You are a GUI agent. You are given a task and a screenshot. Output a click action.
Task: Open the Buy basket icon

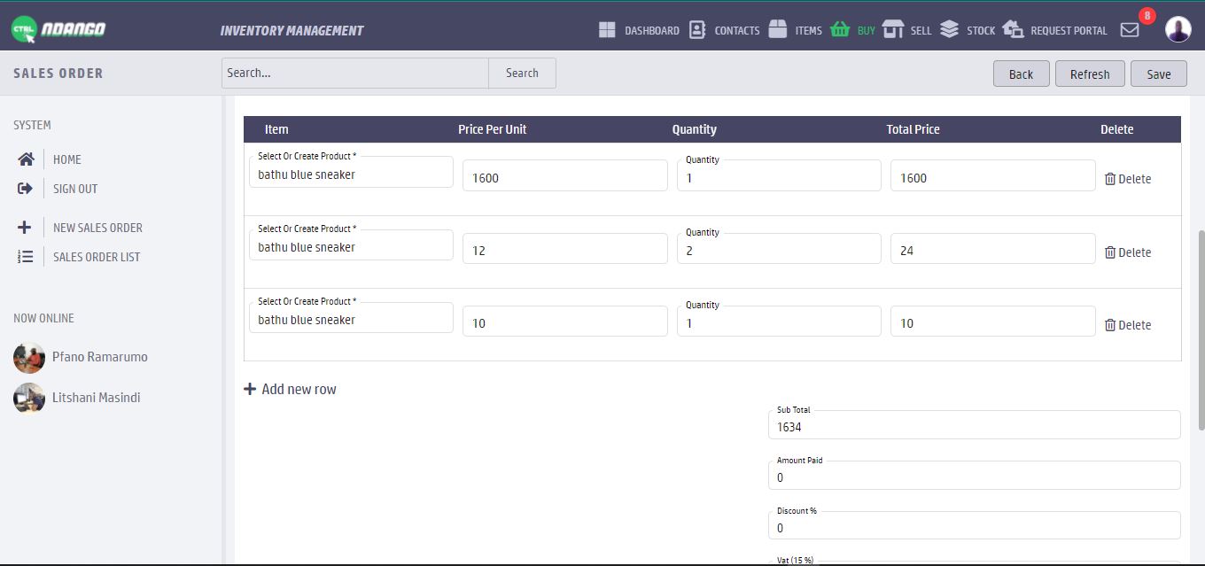840,30
